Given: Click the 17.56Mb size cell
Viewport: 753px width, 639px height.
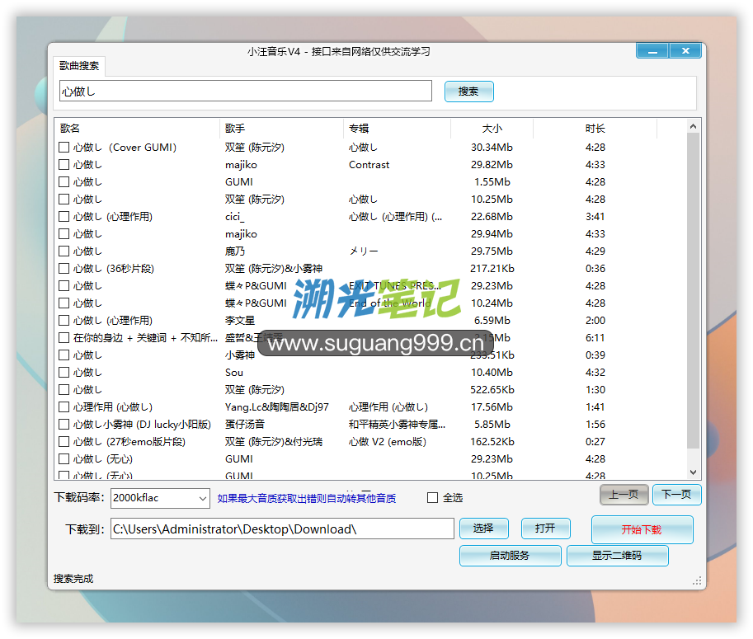Looking at the screenshot, I should [492, 407].
